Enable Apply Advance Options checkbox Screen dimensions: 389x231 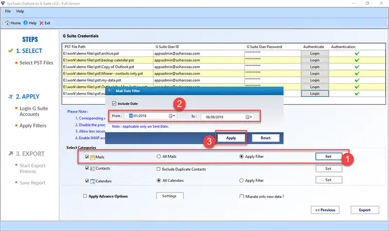[x=85, y=196]
